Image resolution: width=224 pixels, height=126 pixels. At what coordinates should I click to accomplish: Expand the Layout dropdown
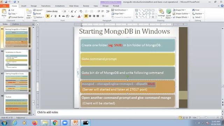(38, 10)
